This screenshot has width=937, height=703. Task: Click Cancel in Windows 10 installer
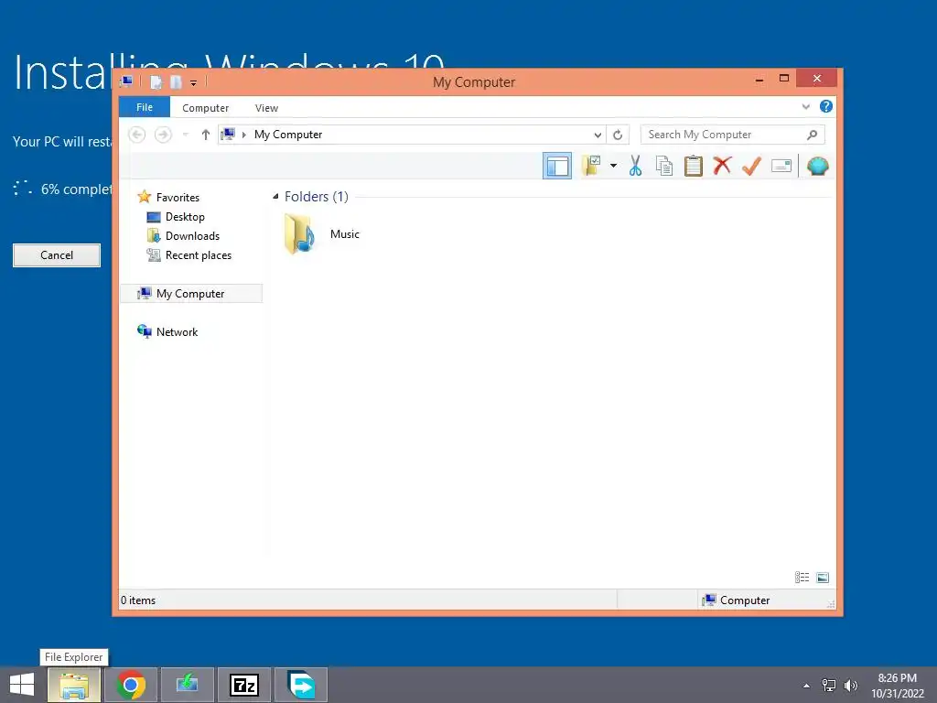coord(57,255)
